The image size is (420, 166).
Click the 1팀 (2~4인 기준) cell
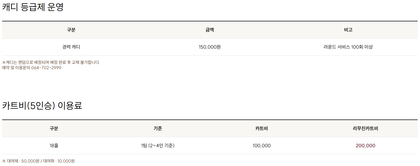(x=158, y=146)
